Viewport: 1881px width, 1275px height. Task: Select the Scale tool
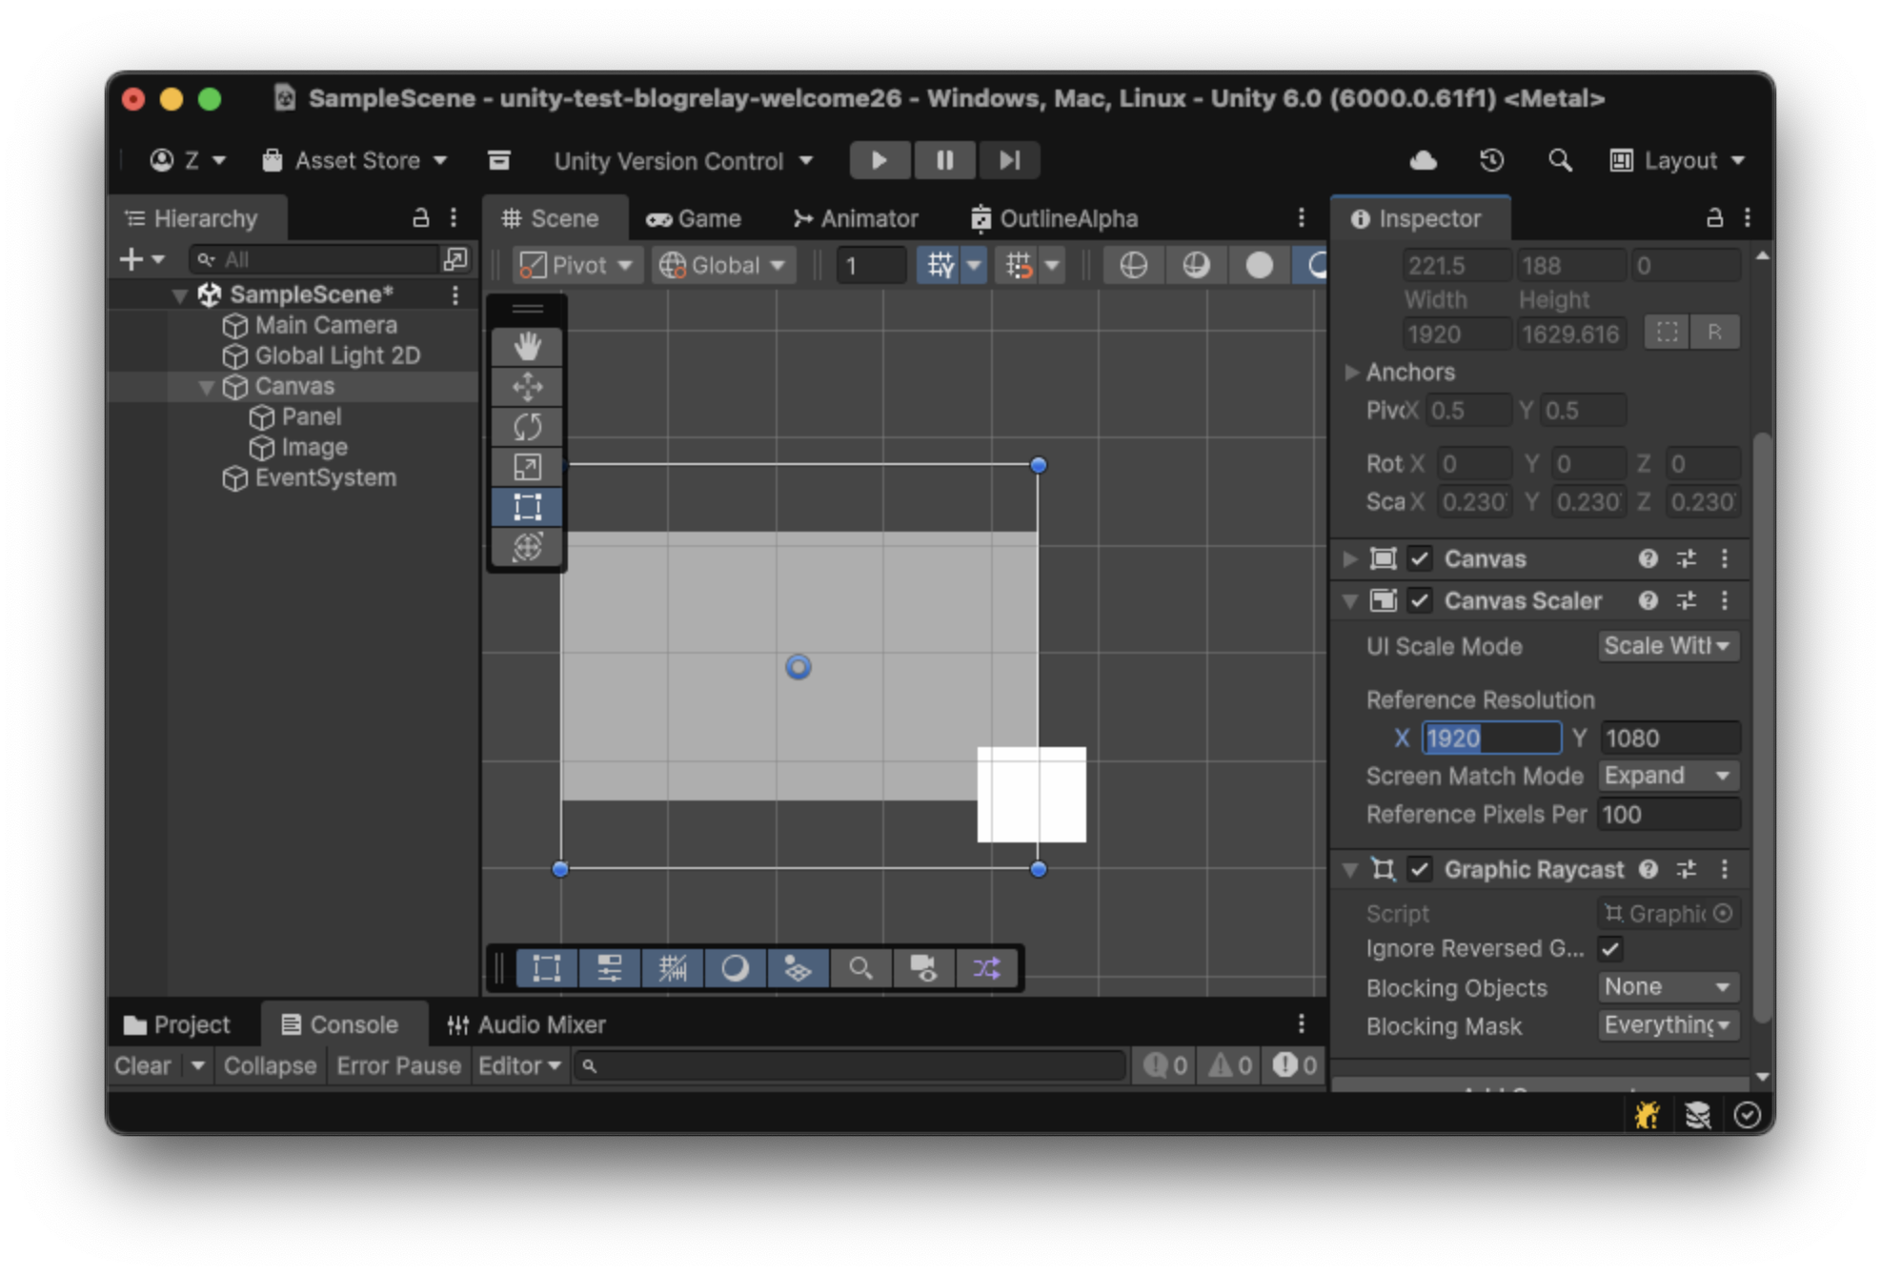click(x=527, y=467)
